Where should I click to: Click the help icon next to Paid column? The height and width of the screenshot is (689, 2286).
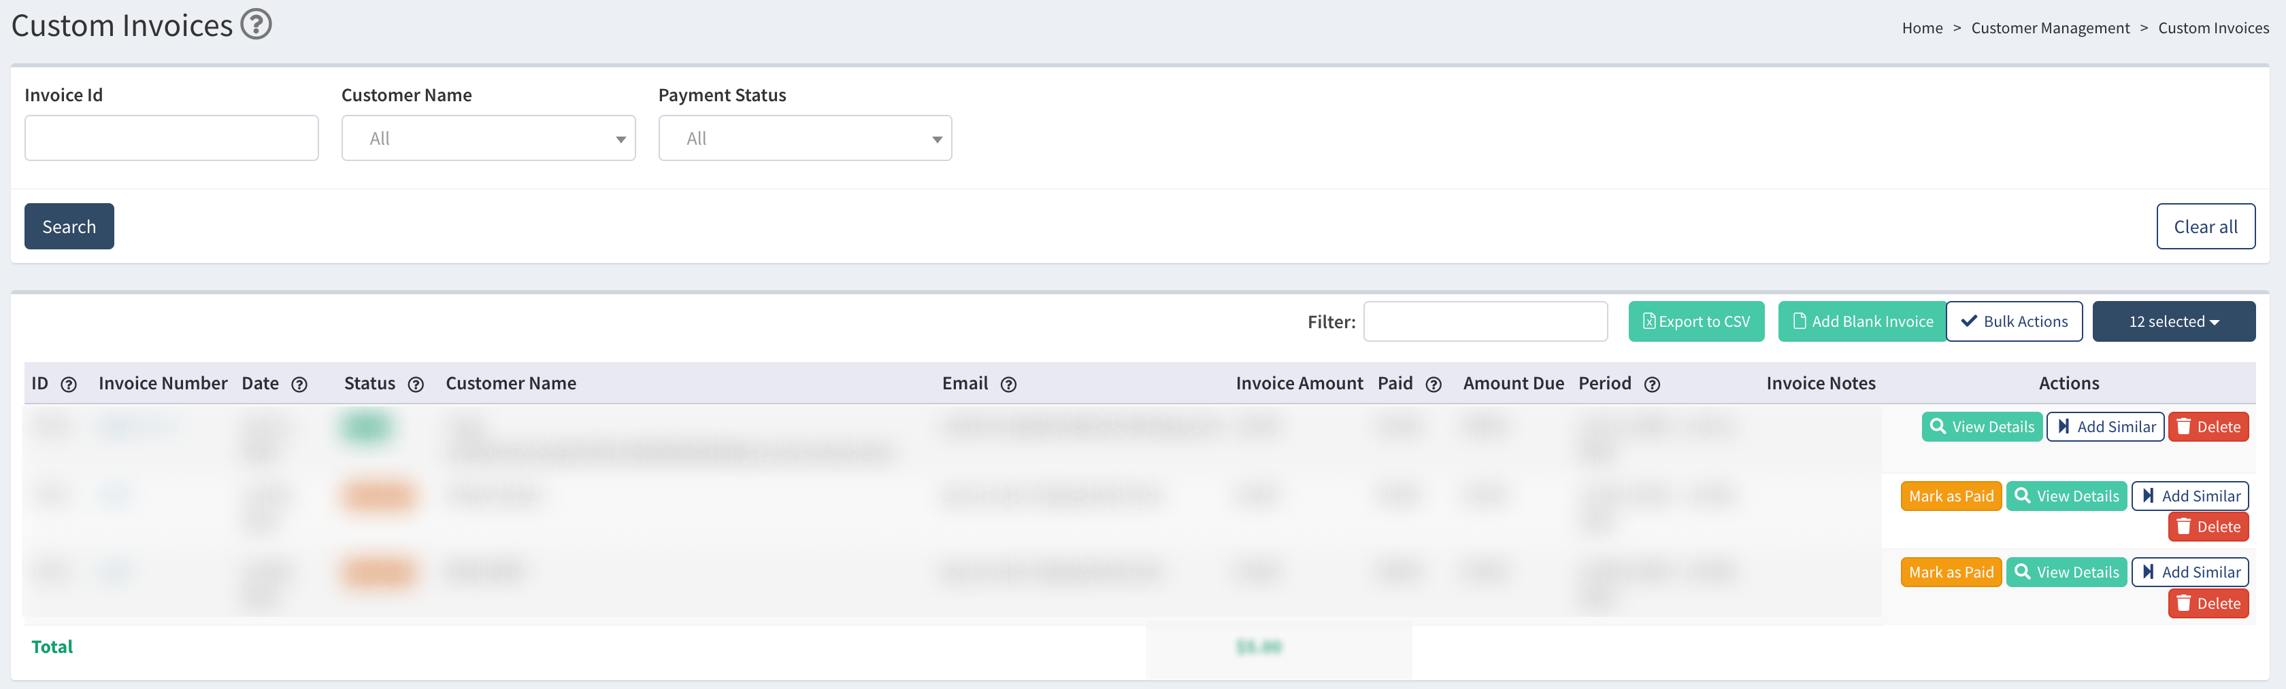[x=1434, y=384]
